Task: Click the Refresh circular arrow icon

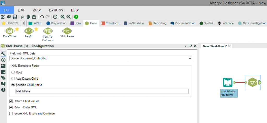Action: 55,17
